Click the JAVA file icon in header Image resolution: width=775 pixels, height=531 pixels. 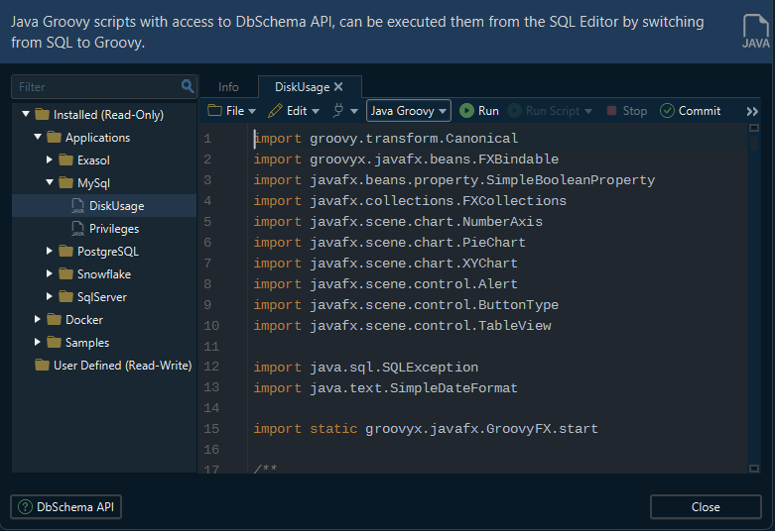pyautogui.click(x=755, y=32)
